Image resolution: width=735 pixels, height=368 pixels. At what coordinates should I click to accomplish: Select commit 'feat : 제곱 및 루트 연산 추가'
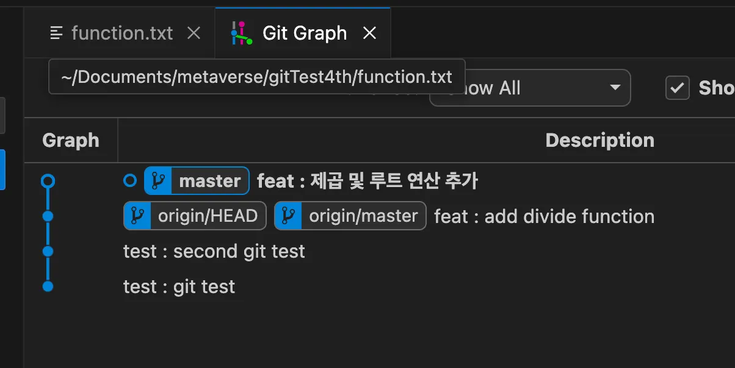367,181
